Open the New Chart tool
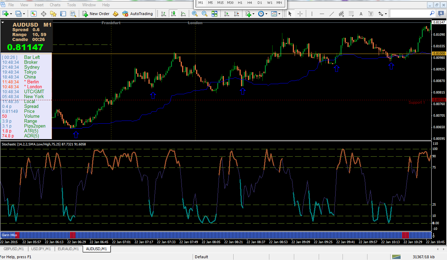 point(6,14)
